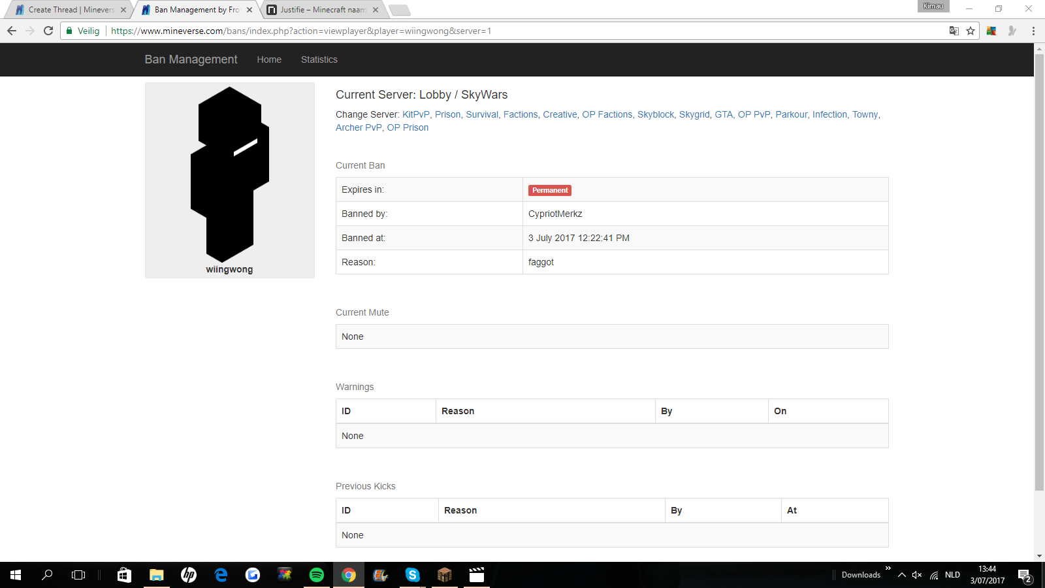Open a new browser tab
1045x588 pixels.
[399, 10]
